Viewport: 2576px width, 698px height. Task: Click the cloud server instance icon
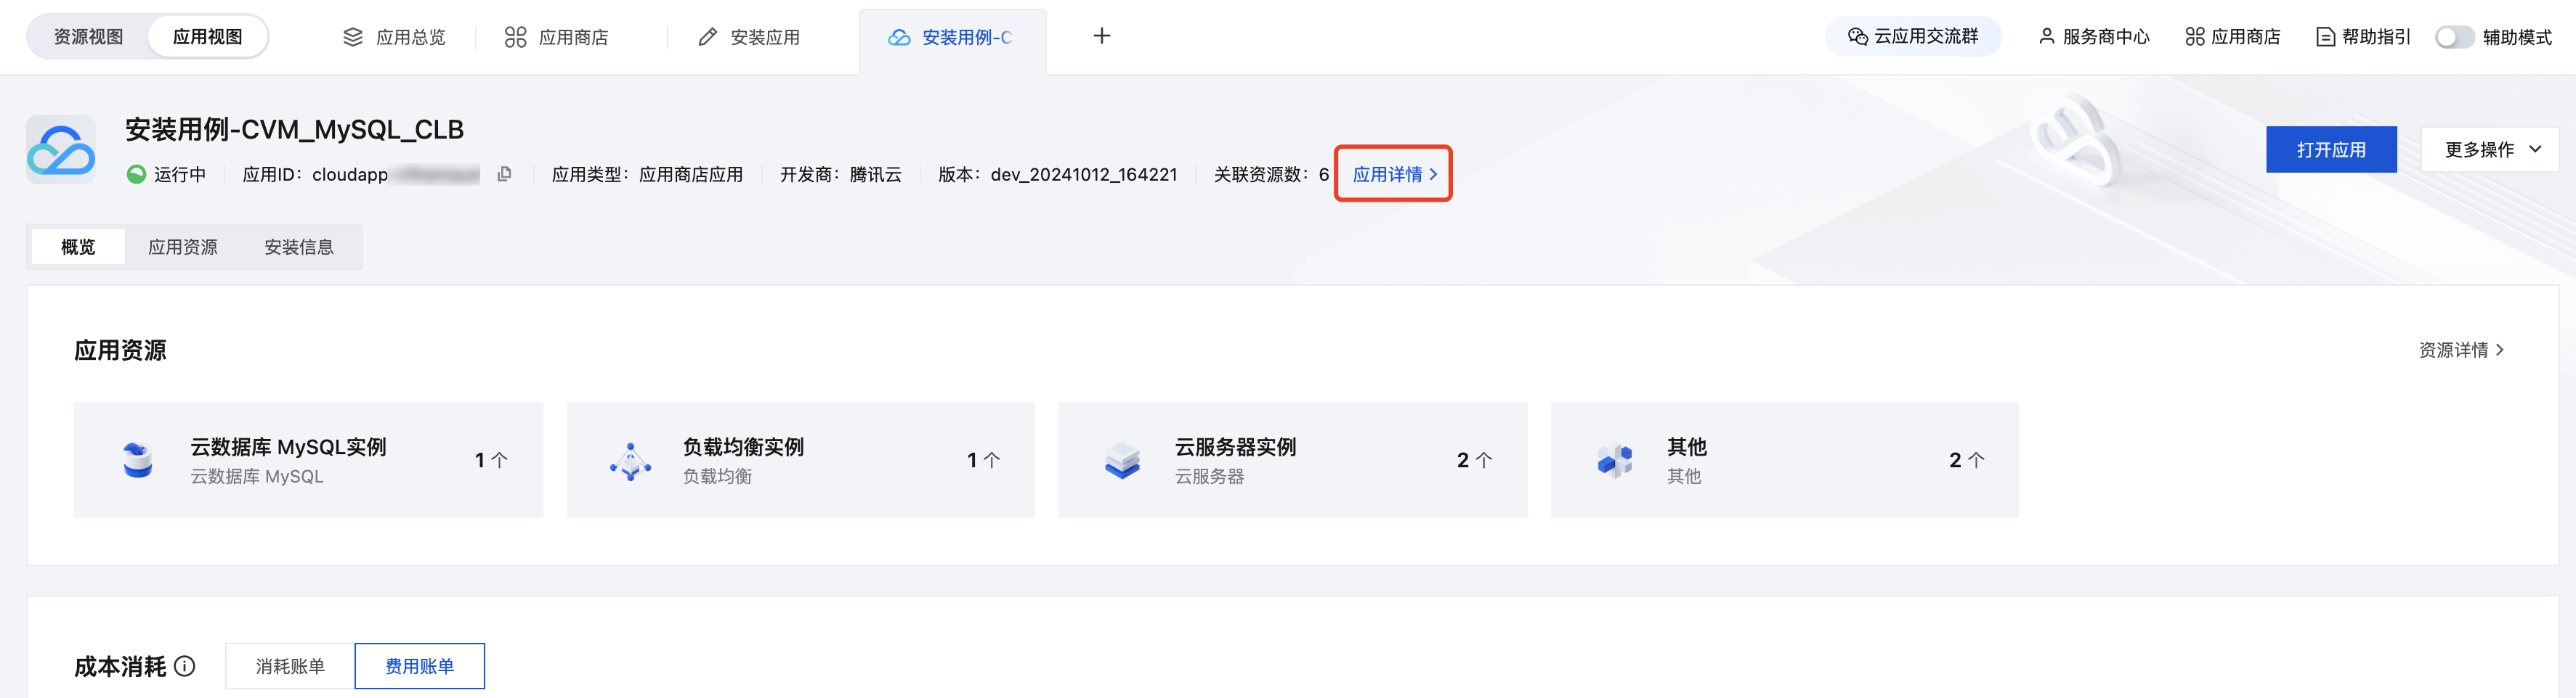(x=1122, y=460)
